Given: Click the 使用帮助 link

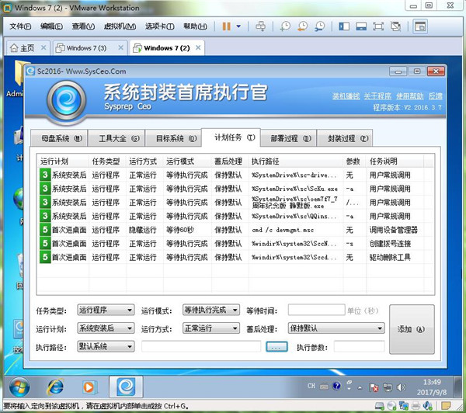Looking at the screenshot, I should tap(410, 96).
